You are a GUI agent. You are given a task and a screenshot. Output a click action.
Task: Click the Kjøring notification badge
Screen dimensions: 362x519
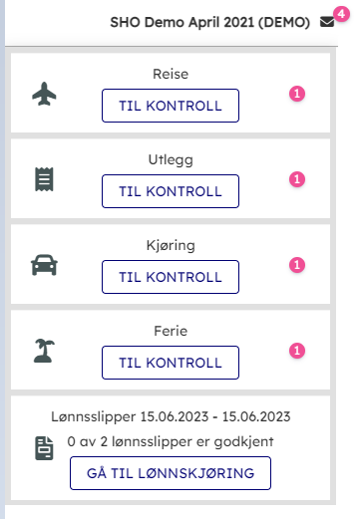point(297,265)
